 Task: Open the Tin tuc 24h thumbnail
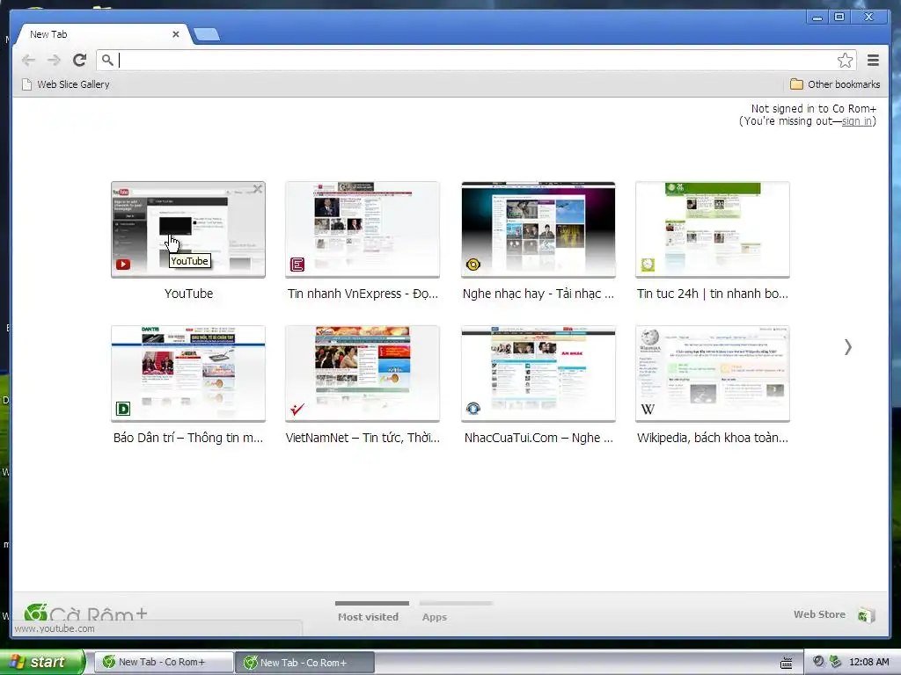(713, 229)
